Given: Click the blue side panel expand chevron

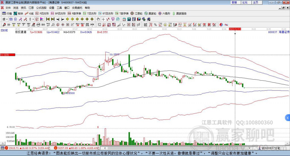Looking at the screenshot, I should coord(288,118).
